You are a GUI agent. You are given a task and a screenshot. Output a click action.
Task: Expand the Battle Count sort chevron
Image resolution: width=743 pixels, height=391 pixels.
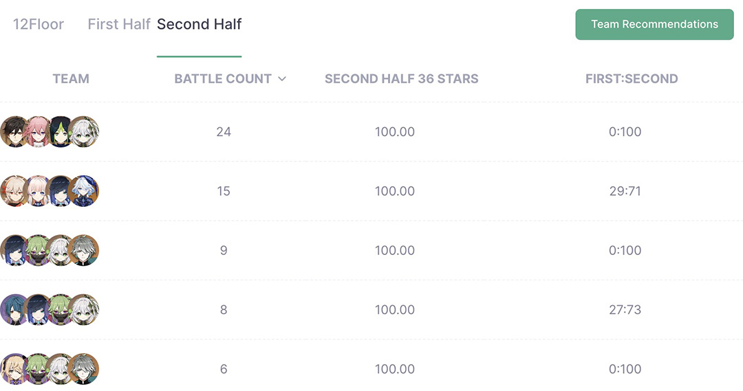282,79
